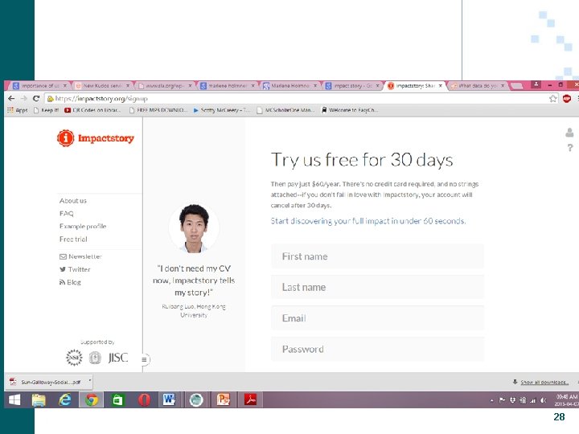The height and width of the screenshot is (434, 579).
Task: Open the Twitter link
Action: pyautogui.click(x=75, y=269)
